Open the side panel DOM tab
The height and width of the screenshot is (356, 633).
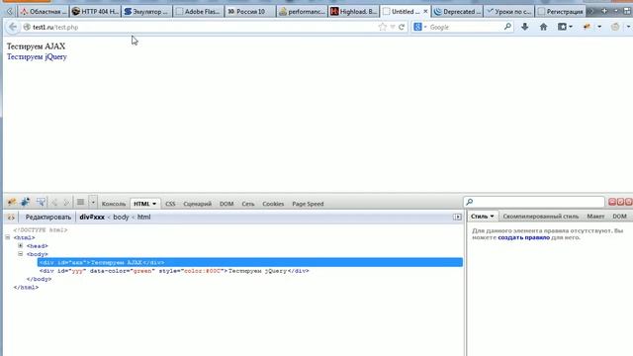619,217
